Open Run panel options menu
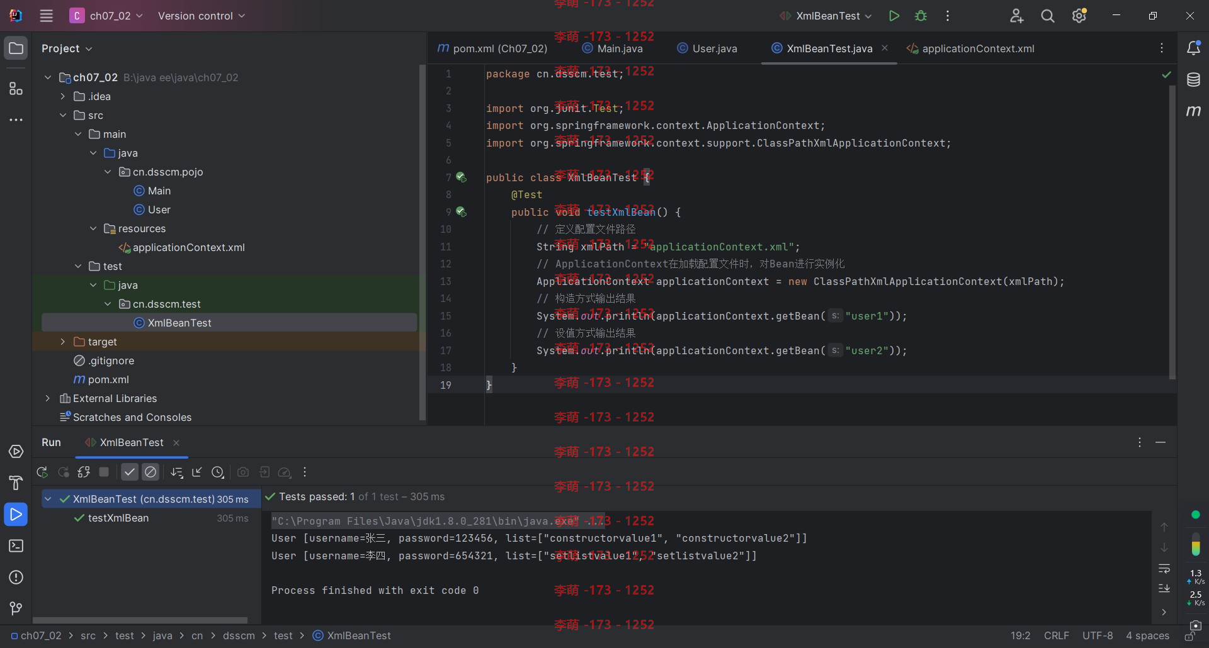Screen dimensions: 1209x648 (x=1140, y=442)
